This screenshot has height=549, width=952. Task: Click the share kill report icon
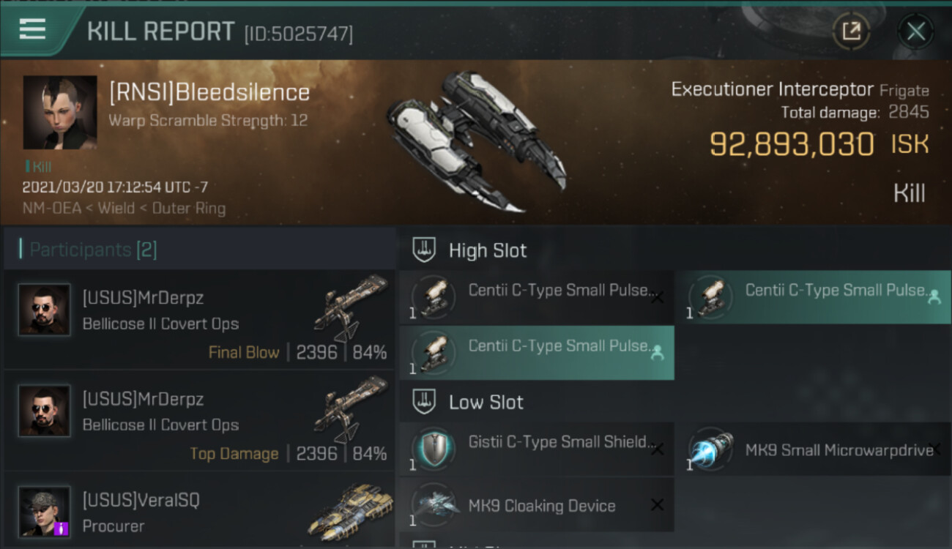(x=851, y=31)
